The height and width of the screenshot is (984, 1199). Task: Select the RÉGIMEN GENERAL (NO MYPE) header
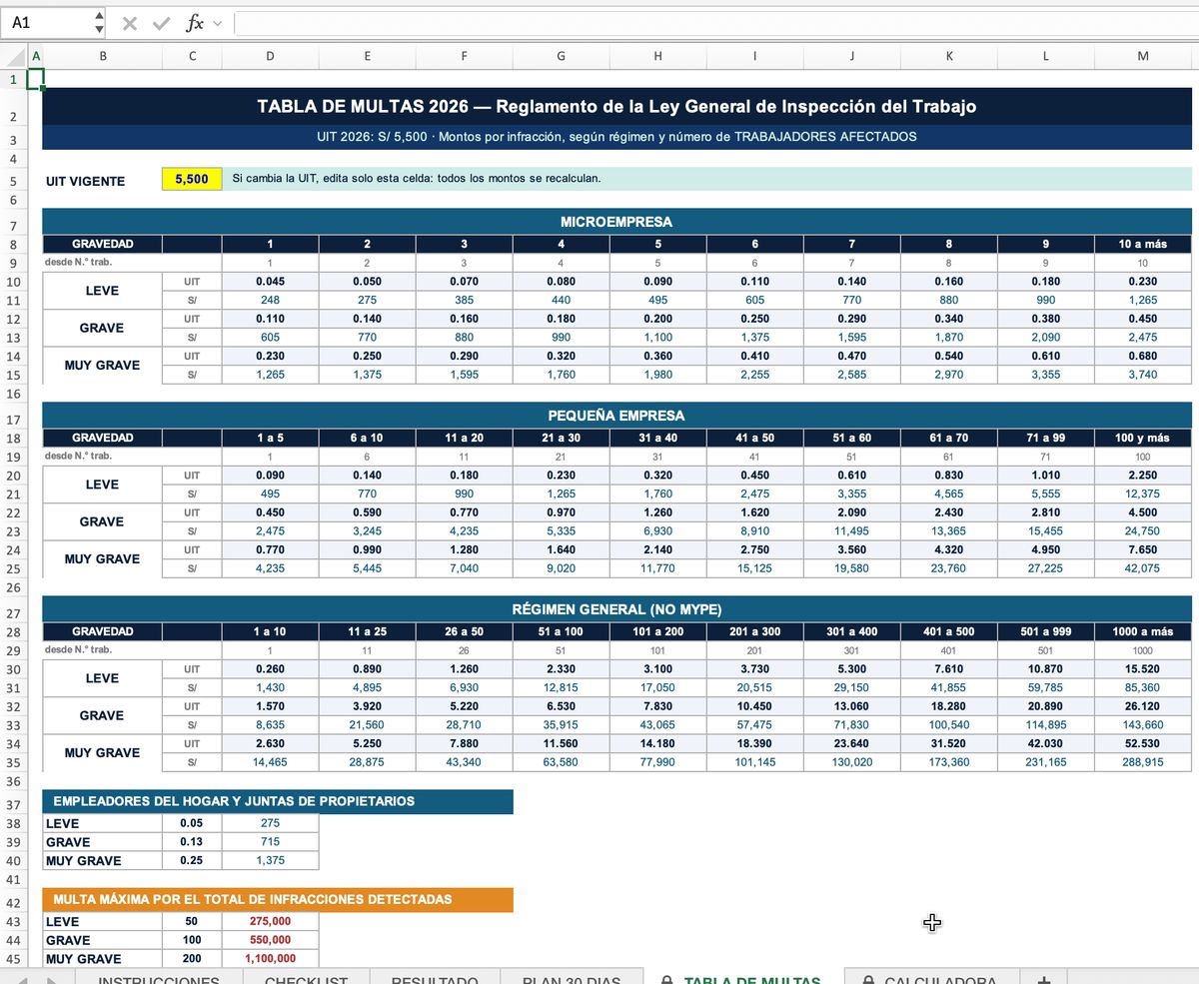(616, 609)
